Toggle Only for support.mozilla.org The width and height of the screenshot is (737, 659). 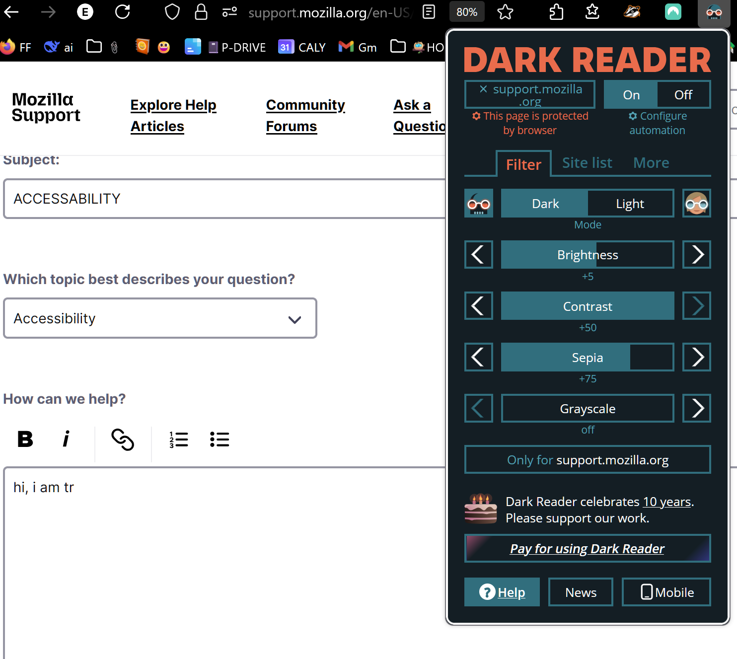click(588, 460)
